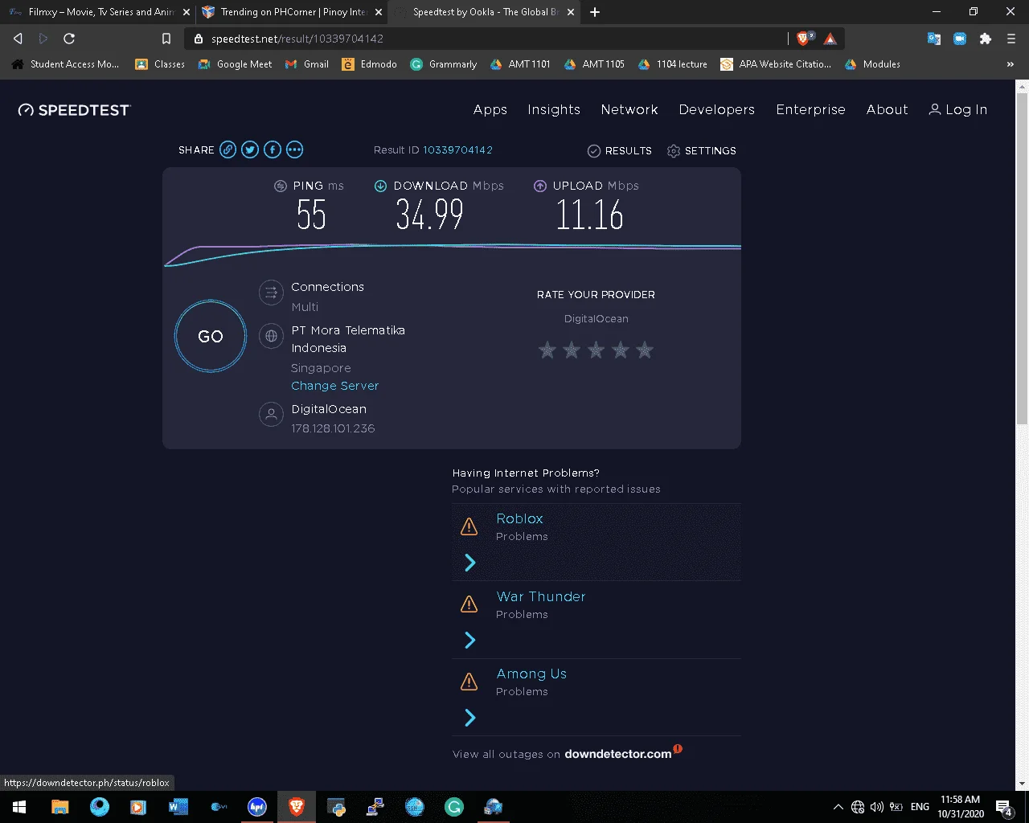The image size is (1029, 823).
Task: Click the Change Server link
Action: click(334, 386)
